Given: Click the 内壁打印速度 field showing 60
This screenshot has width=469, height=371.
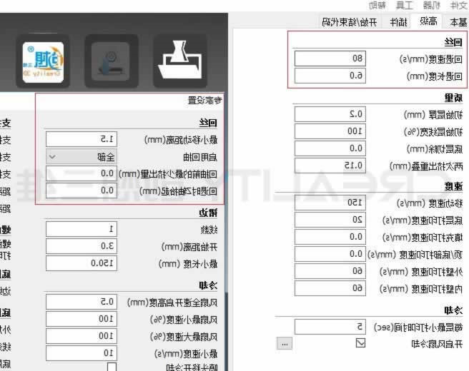Looking at the screenshot, I should coord(330,288).
